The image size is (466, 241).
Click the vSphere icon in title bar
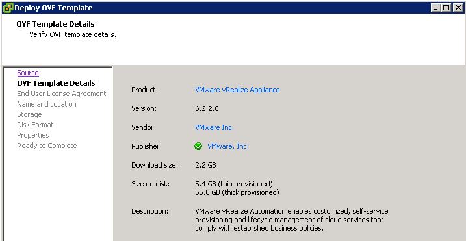point(8,8)
